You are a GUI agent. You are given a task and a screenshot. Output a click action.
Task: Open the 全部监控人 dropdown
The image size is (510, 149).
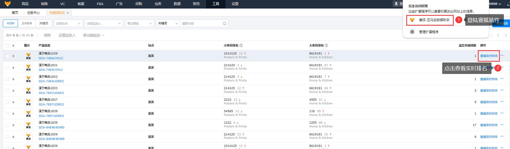(x=104, y=23)
